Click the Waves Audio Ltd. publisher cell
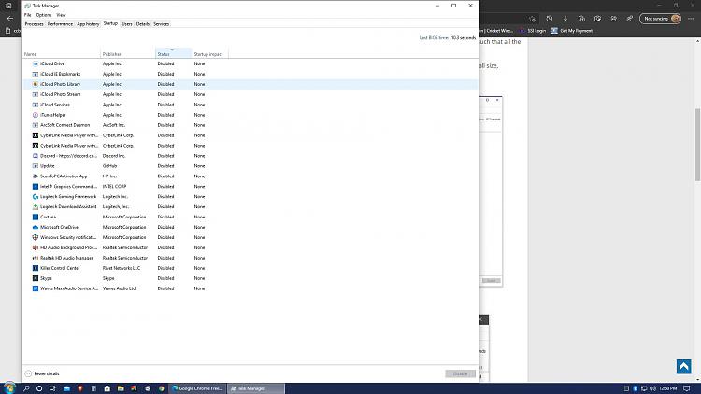 point(120,288)
